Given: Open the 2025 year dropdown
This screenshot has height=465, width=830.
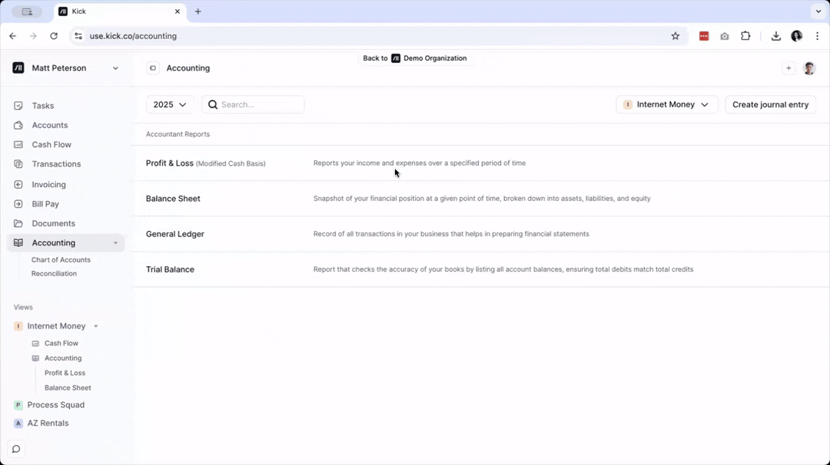Looking at the screenshot, I should click(170, 104).
